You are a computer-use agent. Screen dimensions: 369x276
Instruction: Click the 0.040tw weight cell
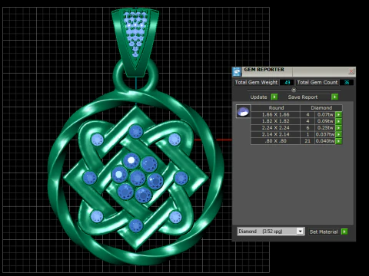(325, 141)
